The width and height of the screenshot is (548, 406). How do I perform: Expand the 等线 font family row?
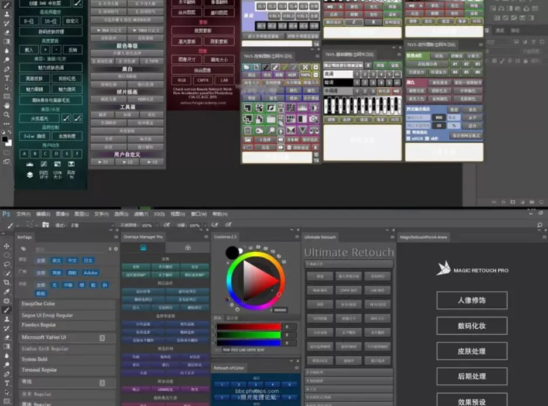[x=102, y=383]
